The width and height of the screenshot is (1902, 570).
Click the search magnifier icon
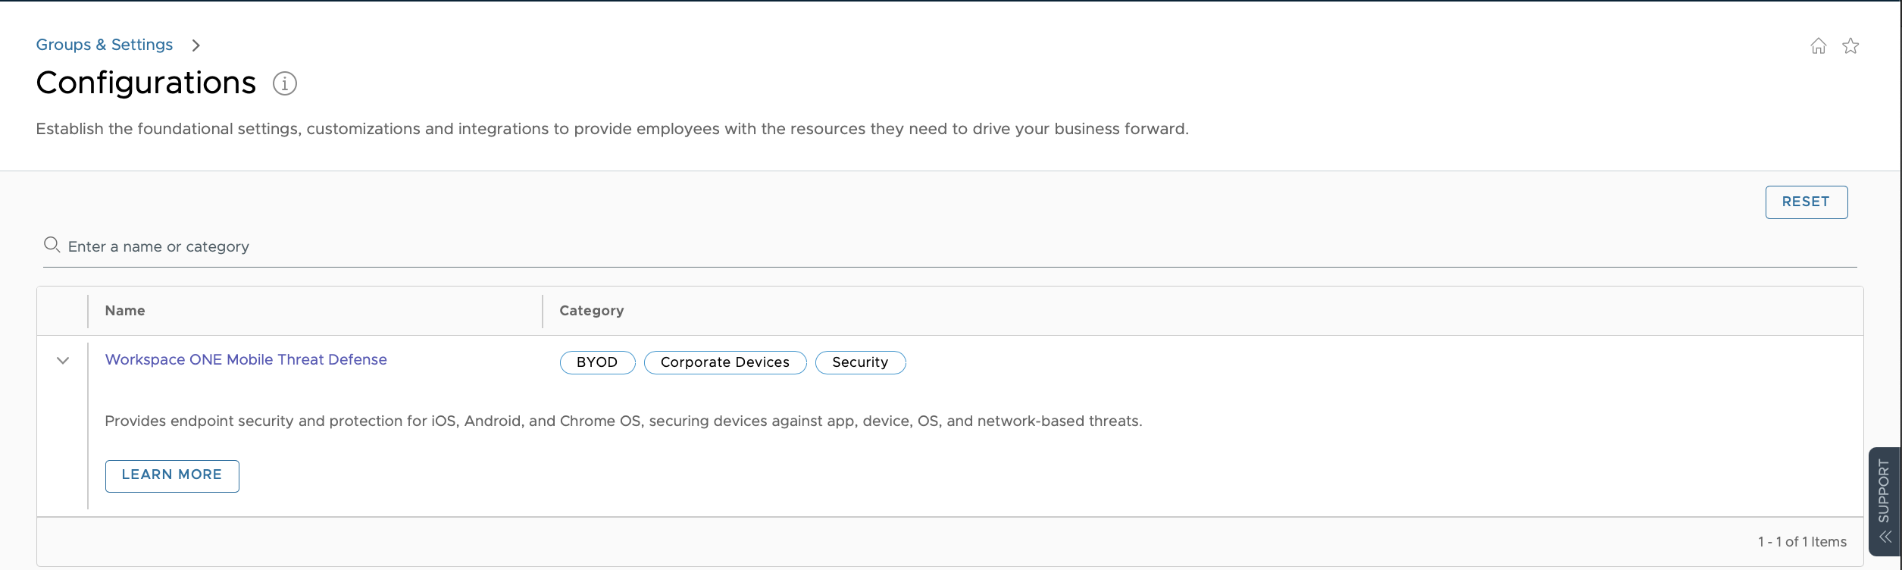point(52,245)
